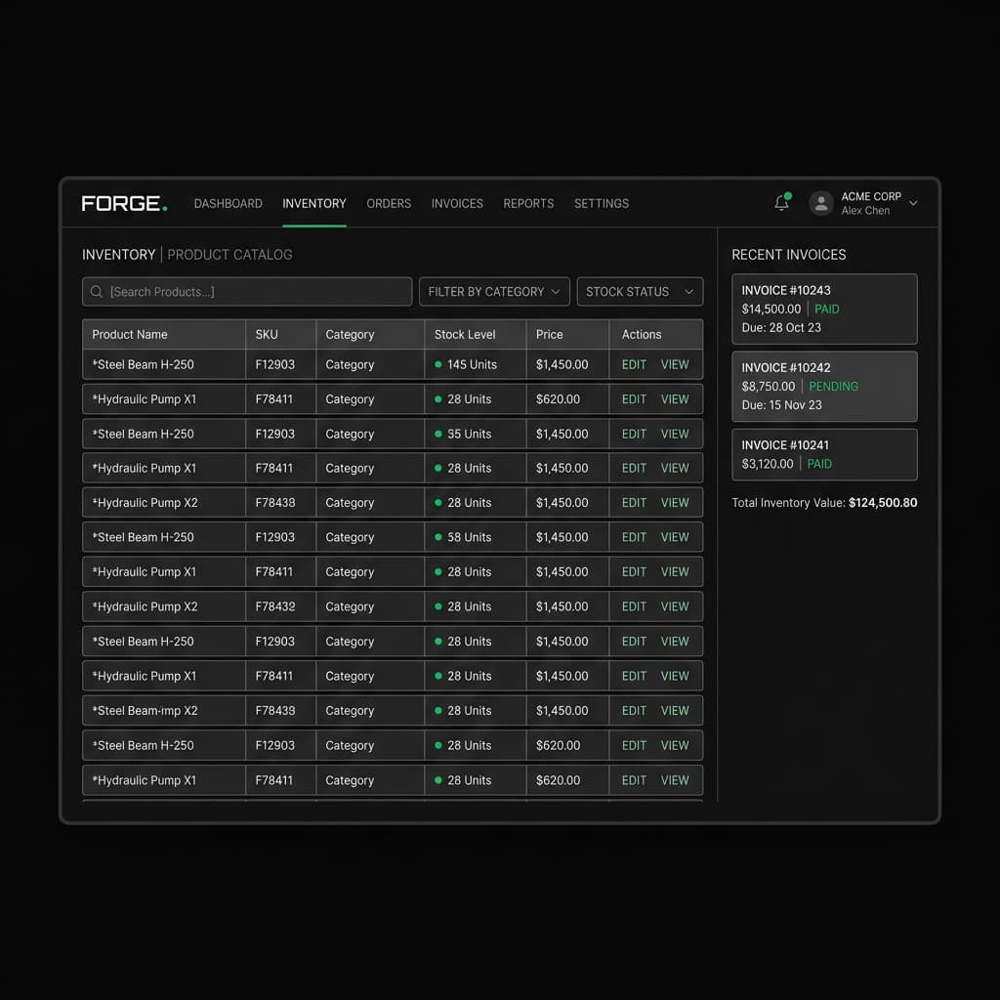Screen dimensions: 1000x1000
Task: Go to the Orders tab
Action: (x=389, y=203)
